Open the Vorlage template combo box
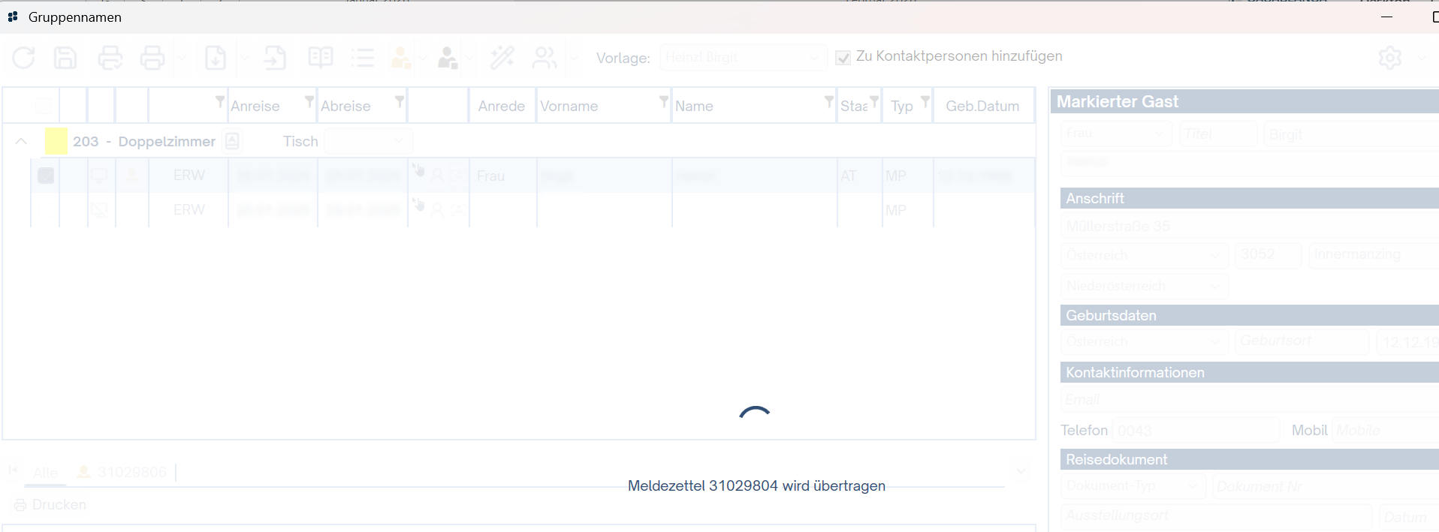The image size is (1439, 532). [743, 58]
